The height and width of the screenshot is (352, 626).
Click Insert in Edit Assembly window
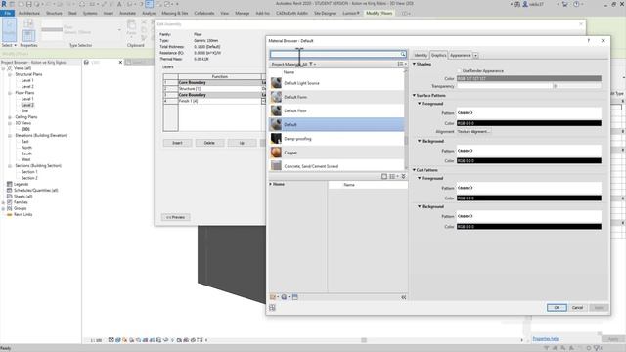tap(177, 143)
